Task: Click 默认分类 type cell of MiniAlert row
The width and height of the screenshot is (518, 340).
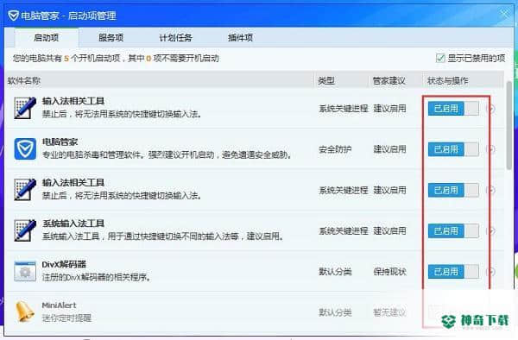Action: (335, 312)
